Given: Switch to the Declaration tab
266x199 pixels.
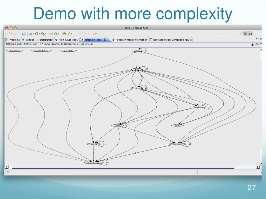Looking at the screenshot, I should (x=44, y=40).
